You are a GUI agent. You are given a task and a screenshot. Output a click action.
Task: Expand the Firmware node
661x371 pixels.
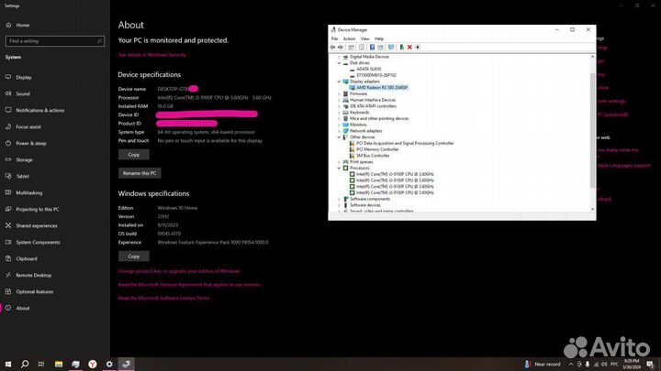[339, 93]
